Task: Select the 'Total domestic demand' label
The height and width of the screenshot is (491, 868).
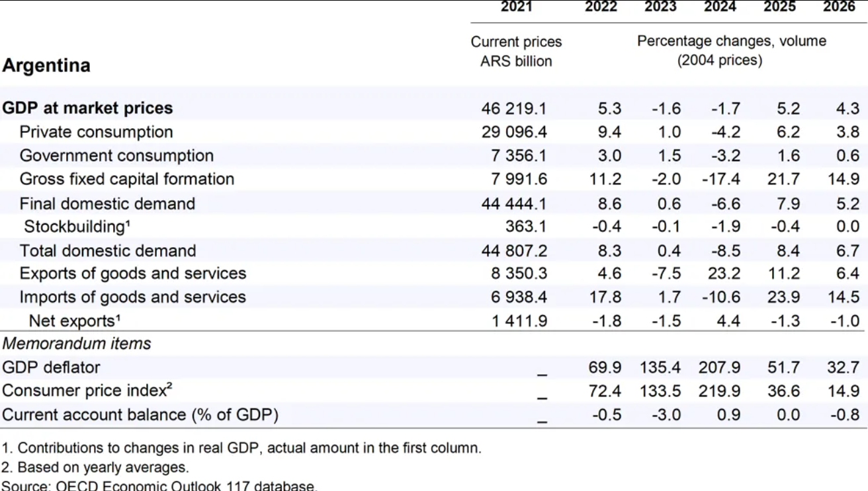Action: click(108, 250)
